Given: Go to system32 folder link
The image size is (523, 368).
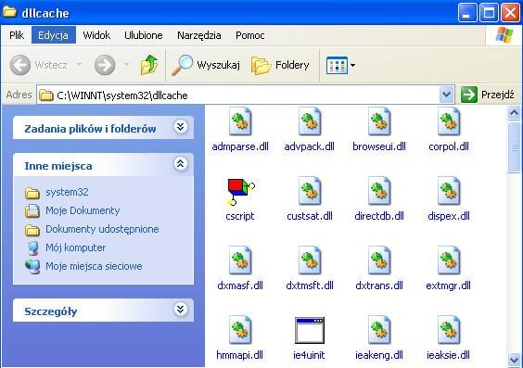Looking at the screenshot, I should (x=67, y=192).
